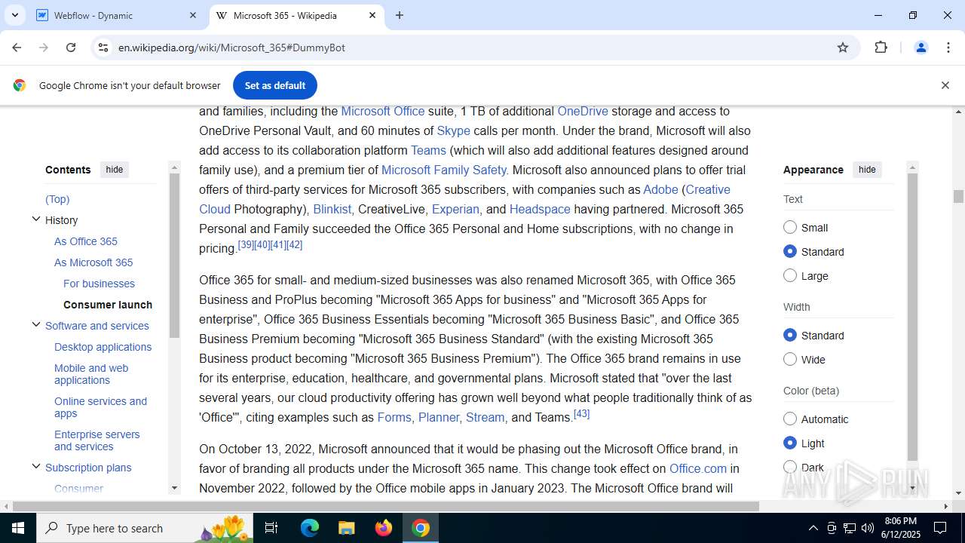Jump to As Microsoft 365 section
The image size is (965, 543).
click(93, 262)
